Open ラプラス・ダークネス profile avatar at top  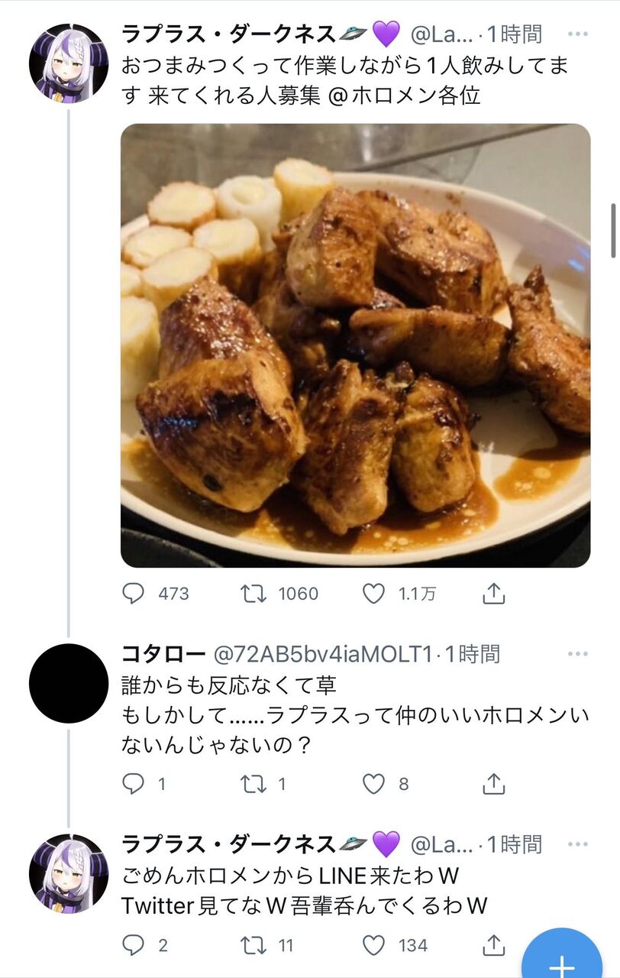click(69, 63)
